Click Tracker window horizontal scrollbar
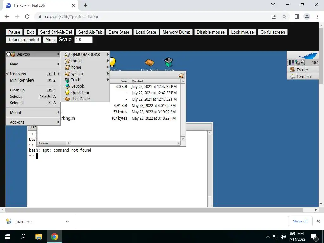 [x=123, y=143]
